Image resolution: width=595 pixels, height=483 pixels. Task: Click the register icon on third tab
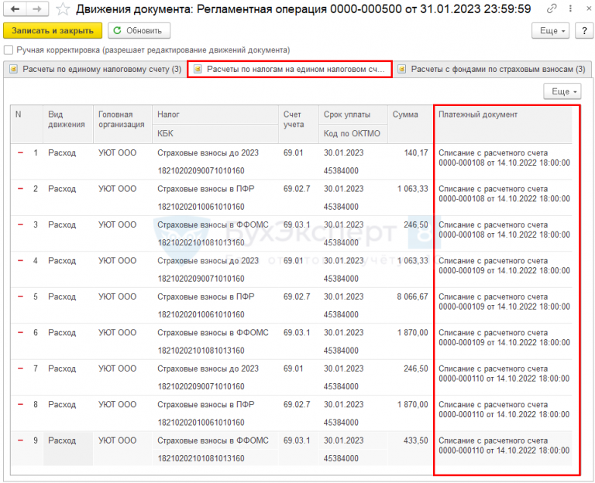(402, 69)
